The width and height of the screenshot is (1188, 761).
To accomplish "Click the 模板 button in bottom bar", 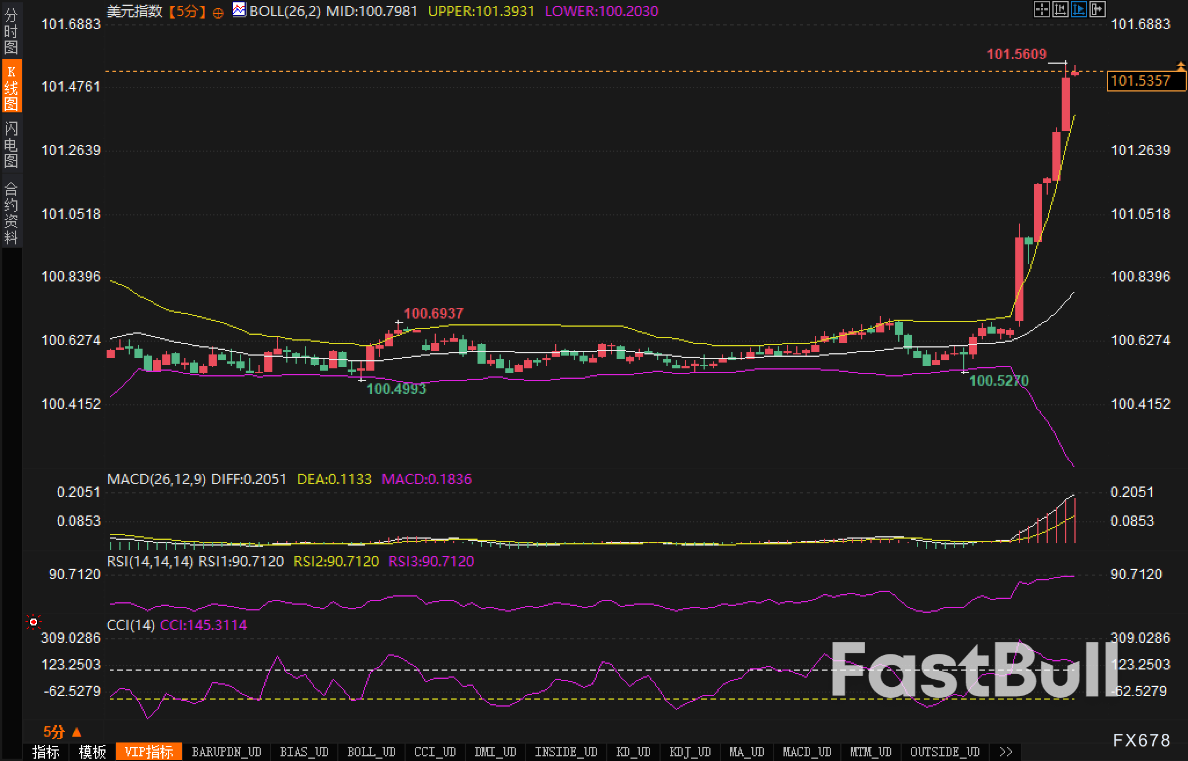I will coord(92,752).
